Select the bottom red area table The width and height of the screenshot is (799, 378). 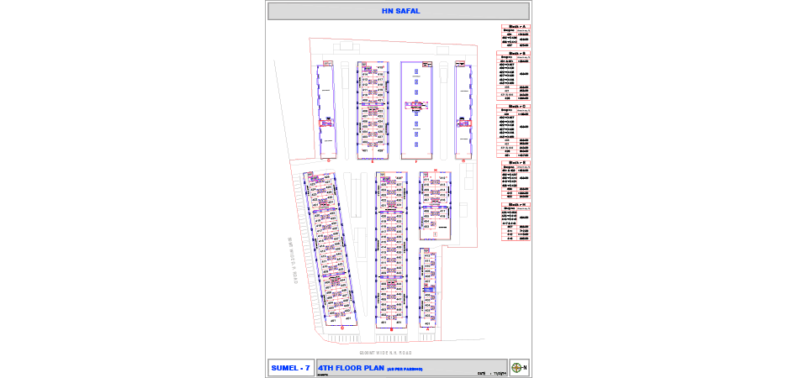pos(515,222)
